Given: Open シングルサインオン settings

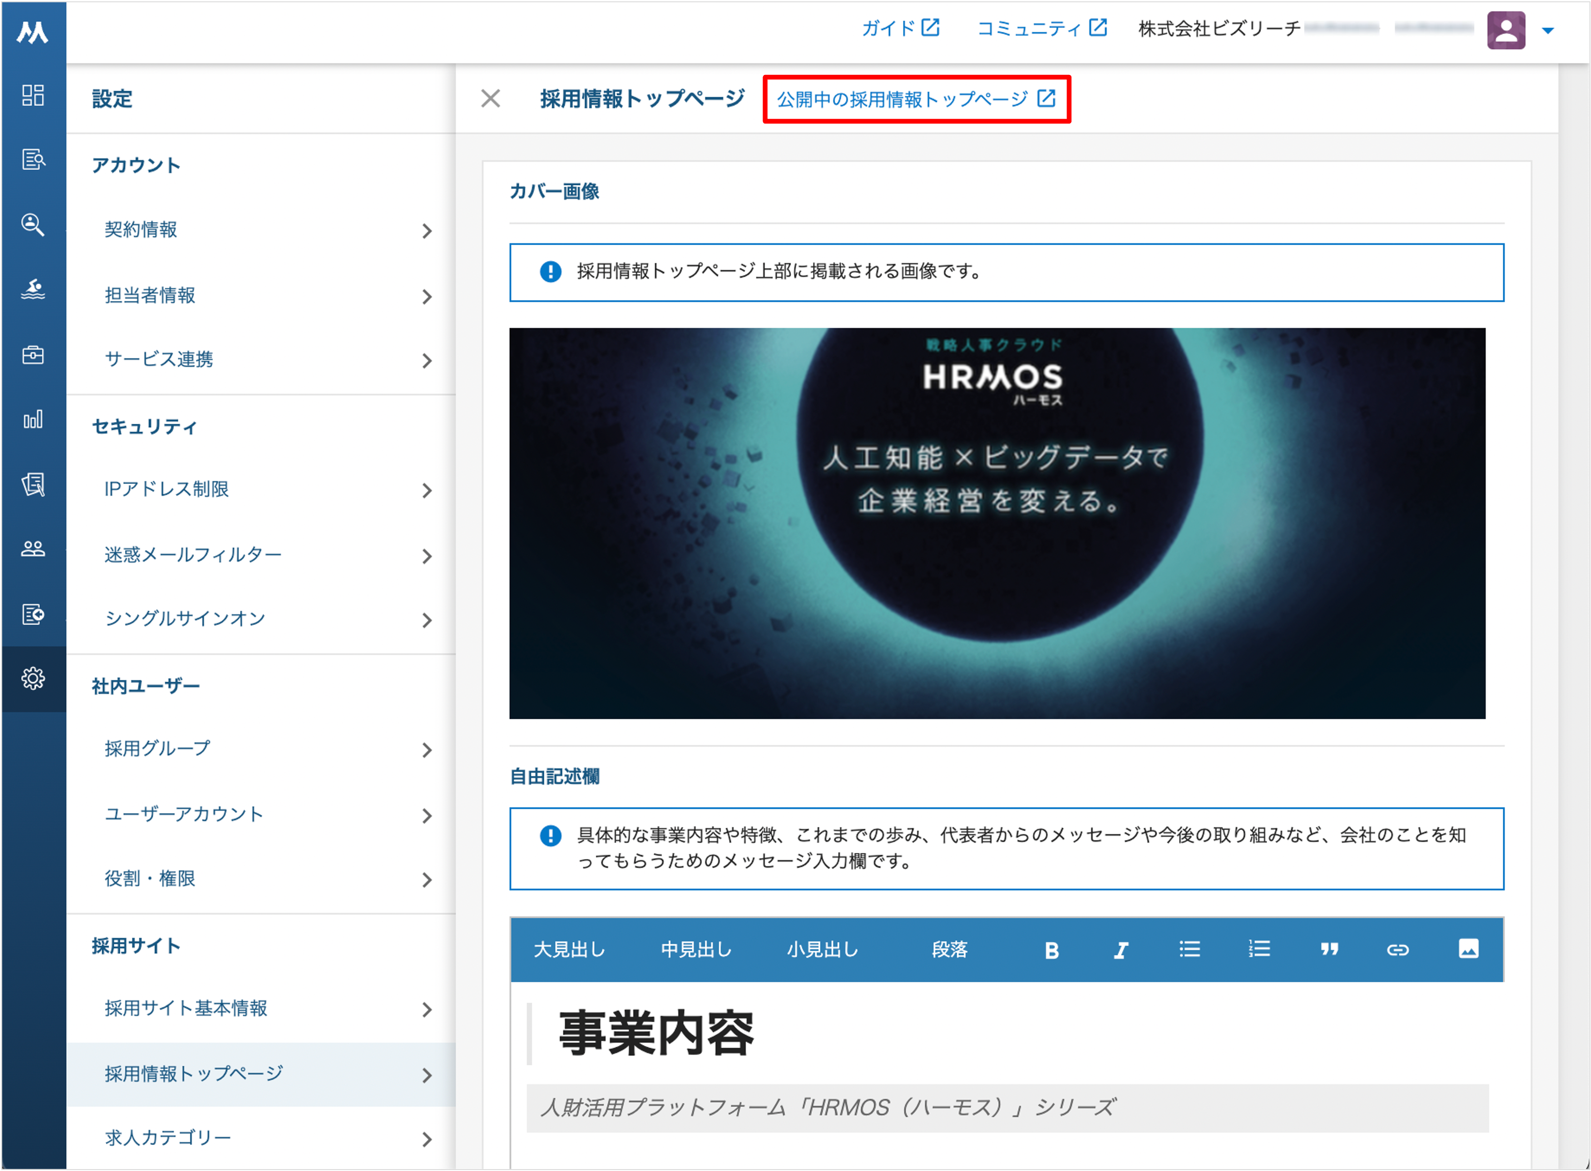Looking at the screenshot, I should click(x=261, y=620).
